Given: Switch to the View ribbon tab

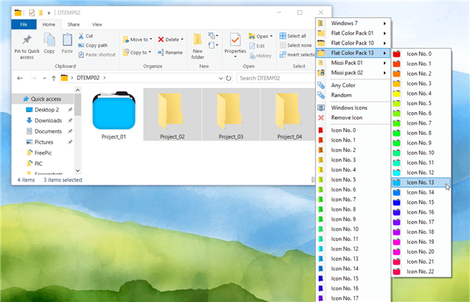Looking at the screenshot, I should (x=97, y=24).
